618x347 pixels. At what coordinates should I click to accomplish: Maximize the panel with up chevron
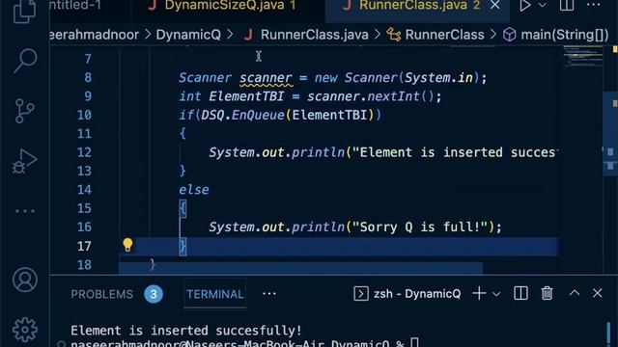(x=575, y=293)
